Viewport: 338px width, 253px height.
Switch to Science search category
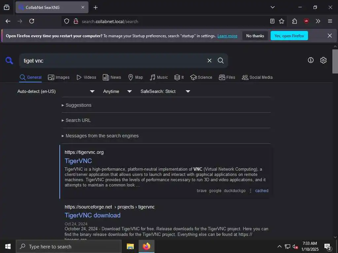coord(201,77)
